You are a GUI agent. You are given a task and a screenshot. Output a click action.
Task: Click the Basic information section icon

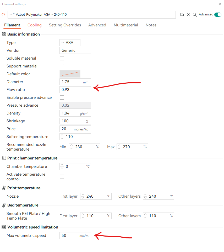(4, 34)
